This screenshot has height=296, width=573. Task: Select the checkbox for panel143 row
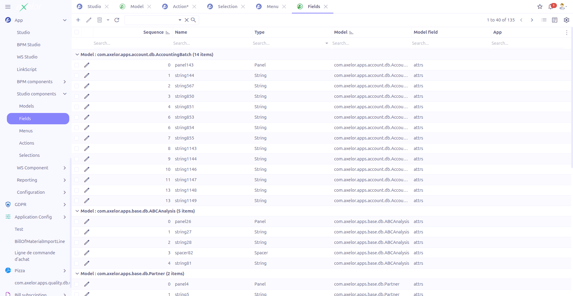pos(77,65)
